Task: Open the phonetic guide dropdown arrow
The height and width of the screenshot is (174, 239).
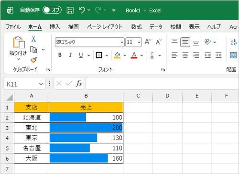Action: (160, 55)
